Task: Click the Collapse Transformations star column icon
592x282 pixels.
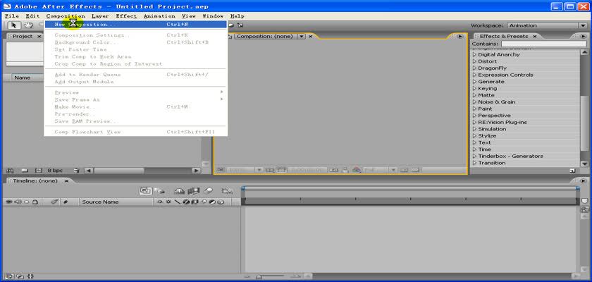Action: [168, 202]
